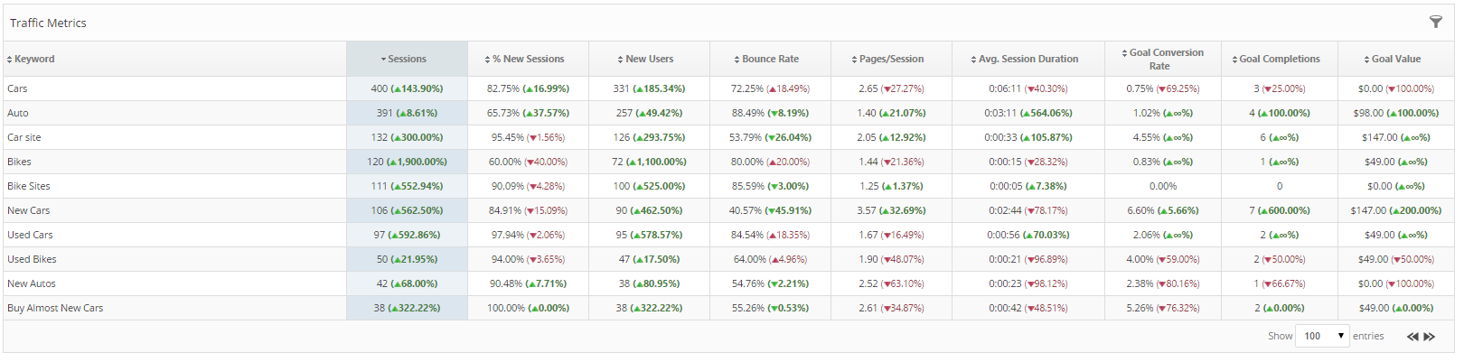
Task: Sort by Bounce Rate column
Action: pos(770,60)
